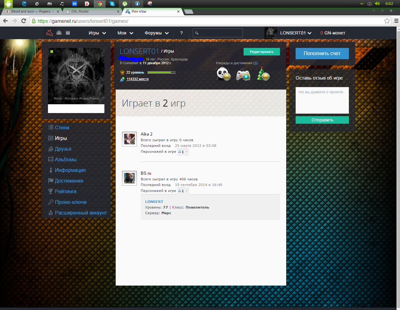The width and height of the screenshot is (400, 310).
Task: Click the browser address bar URL
Action: [x=83, y=21]
